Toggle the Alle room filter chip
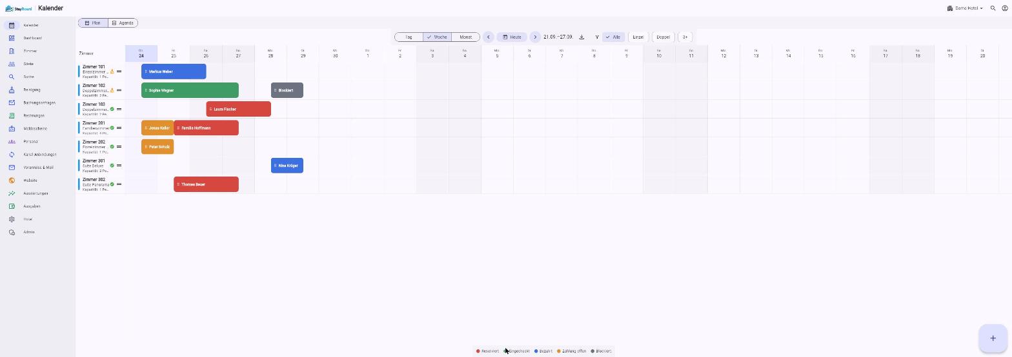 coord(613,37)
